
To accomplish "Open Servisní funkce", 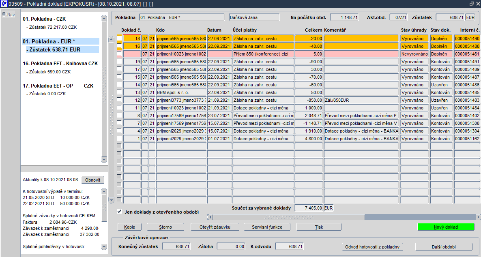I will 267,227.
